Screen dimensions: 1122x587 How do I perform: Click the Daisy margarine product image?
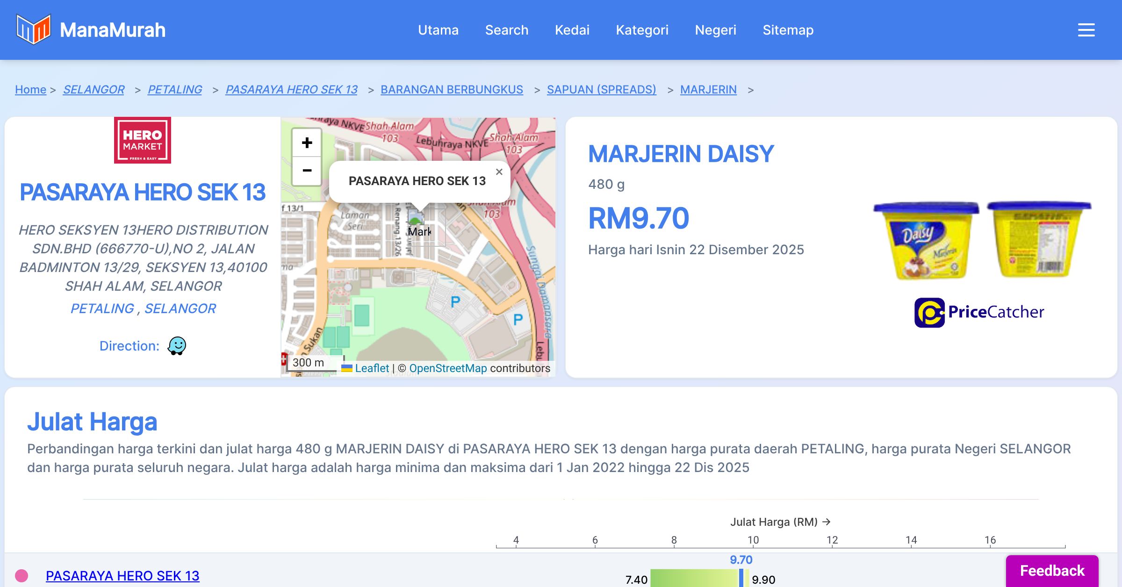click(982, 240)
